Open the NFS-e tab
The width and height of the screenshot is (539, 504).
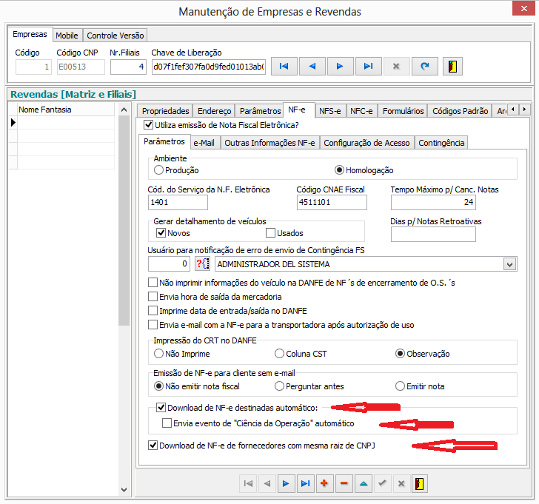click(330, 111)
